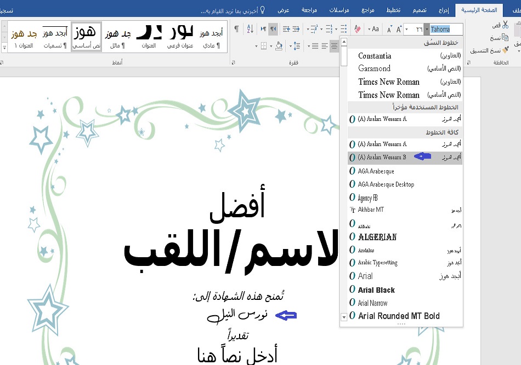The image size is (521, 365).
Task: Click the paragraph shading paint bucket
Action: coord(279,46)
